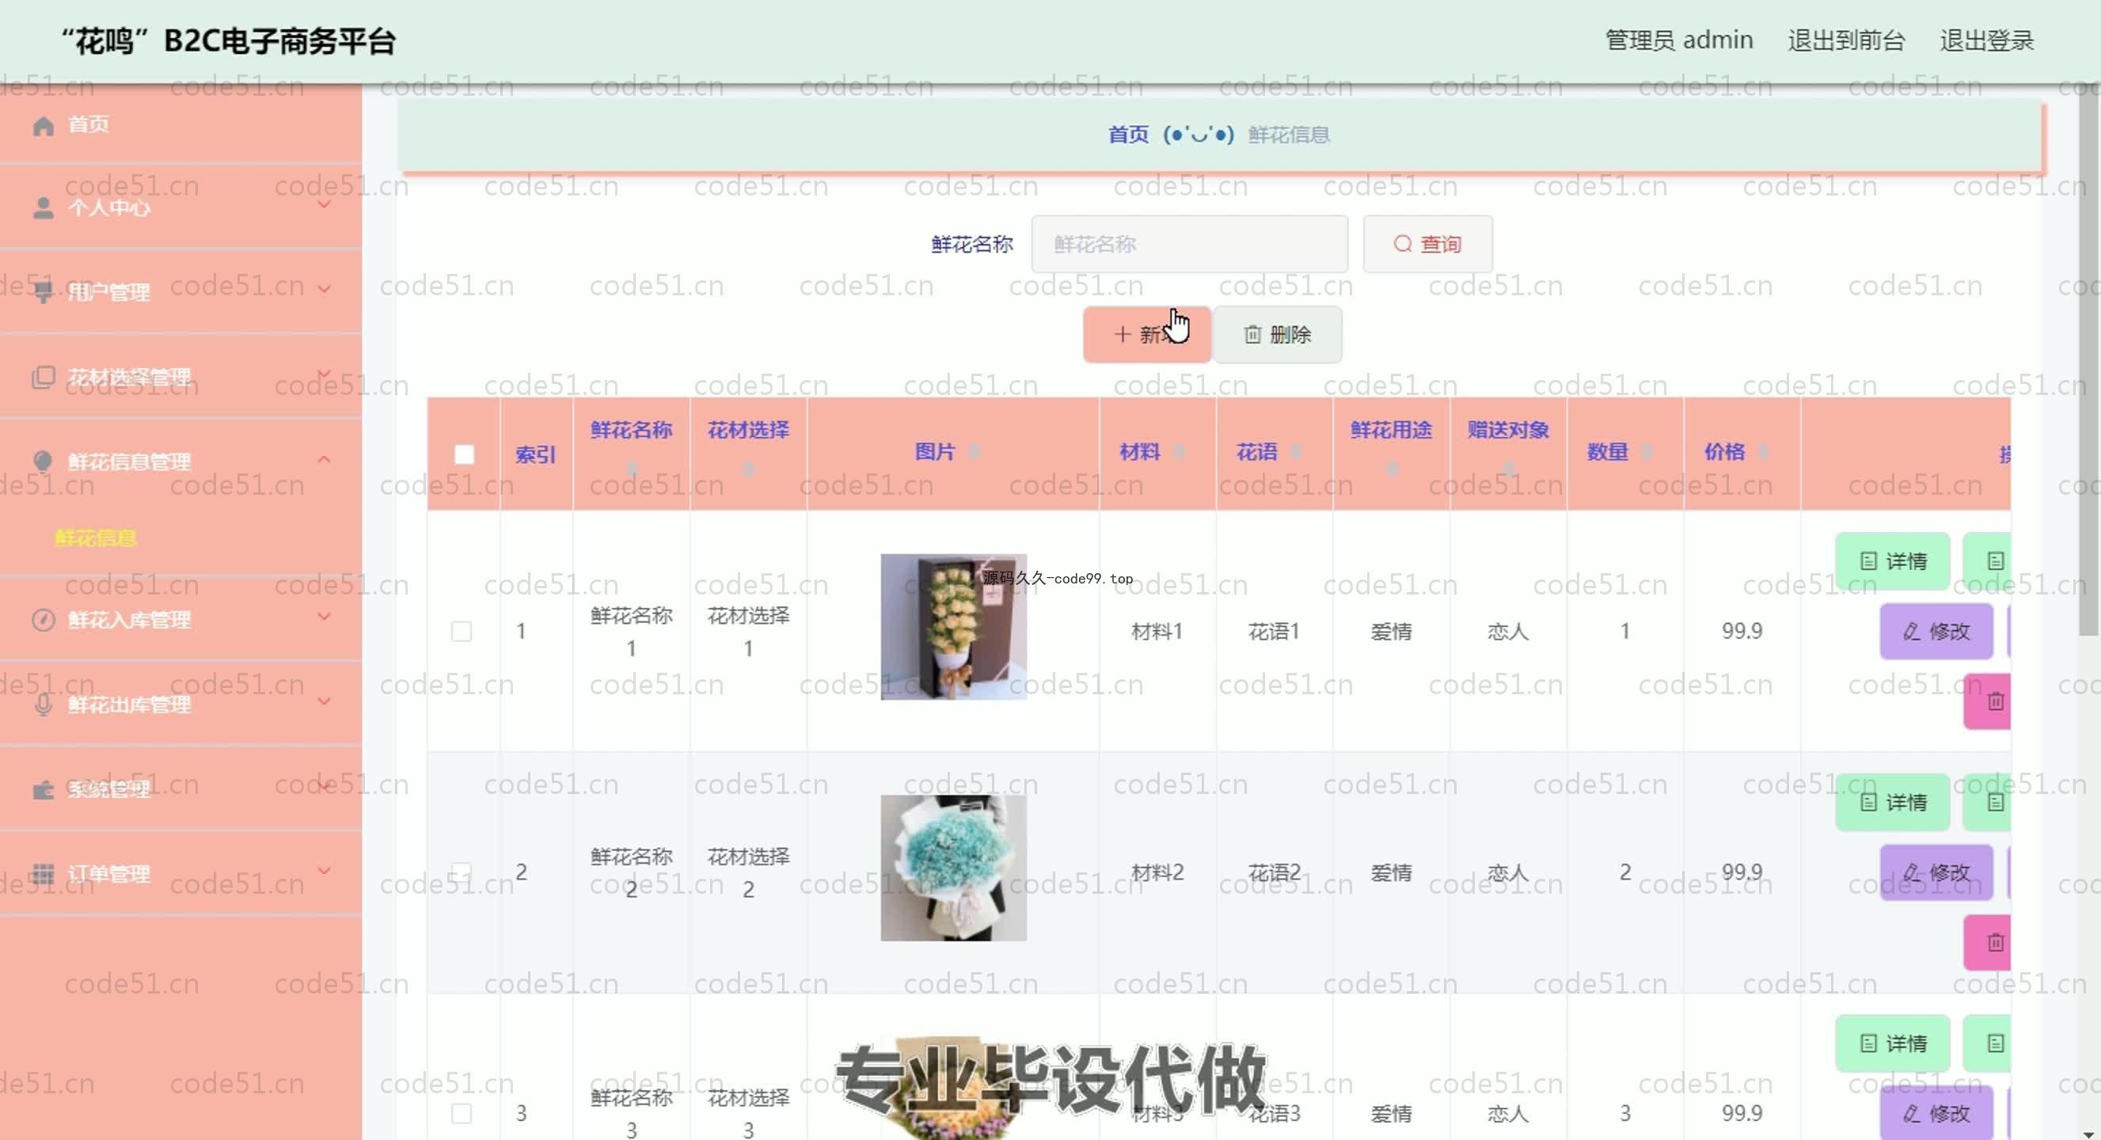Click the home icon in sidebar
This screenshot has width=2101, height=1140.
coord(44,126)
